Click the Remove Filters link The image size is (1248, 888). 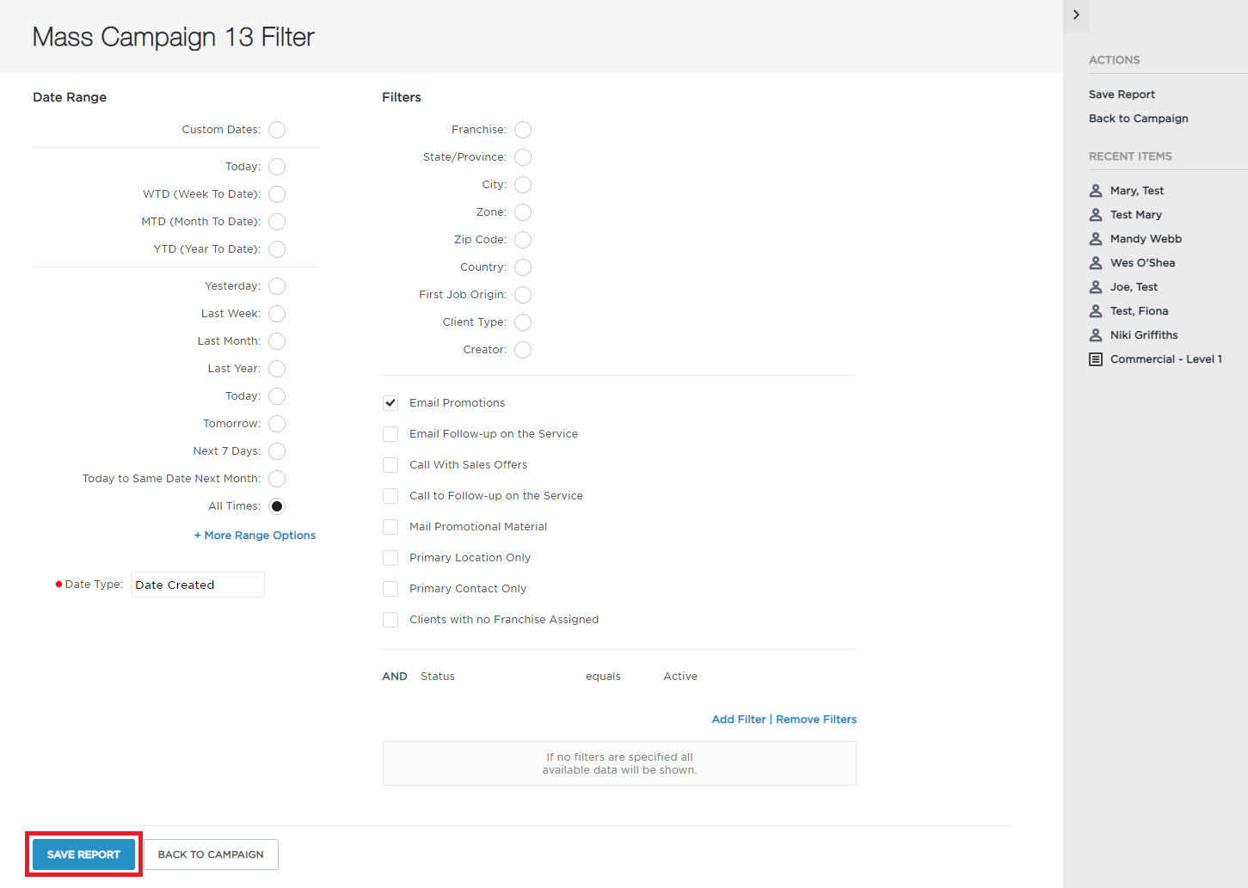pyautogui.click(x=816, y=720)
